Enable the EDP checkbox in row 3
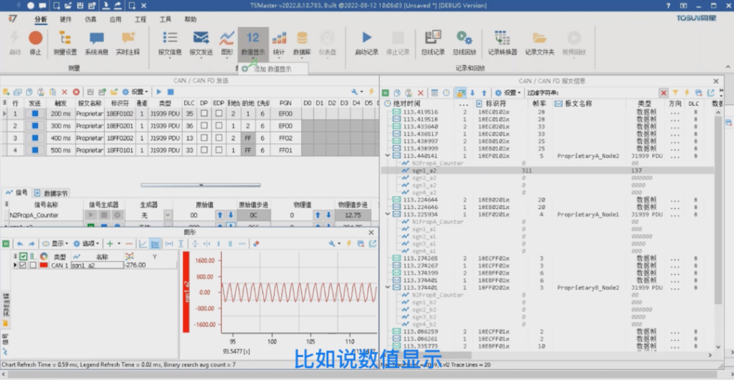 point(219,138)
